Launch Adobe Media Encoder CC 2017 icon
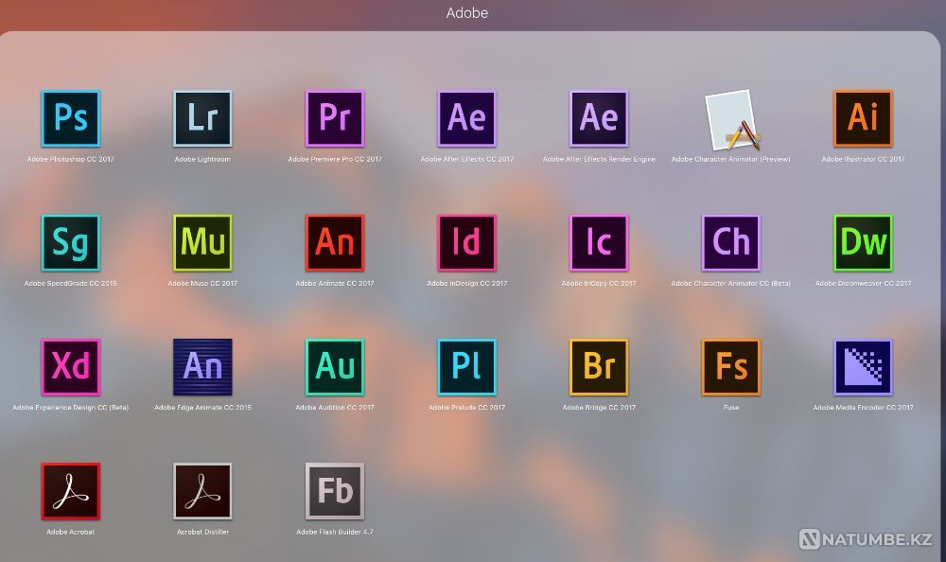946x562 pixels. pos(864,367)
